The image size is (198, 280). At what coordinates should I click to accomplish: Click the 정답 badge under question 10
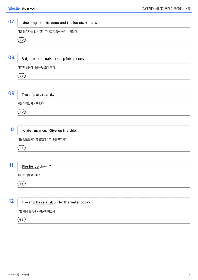pyautogui.click(x=21, y=148)
